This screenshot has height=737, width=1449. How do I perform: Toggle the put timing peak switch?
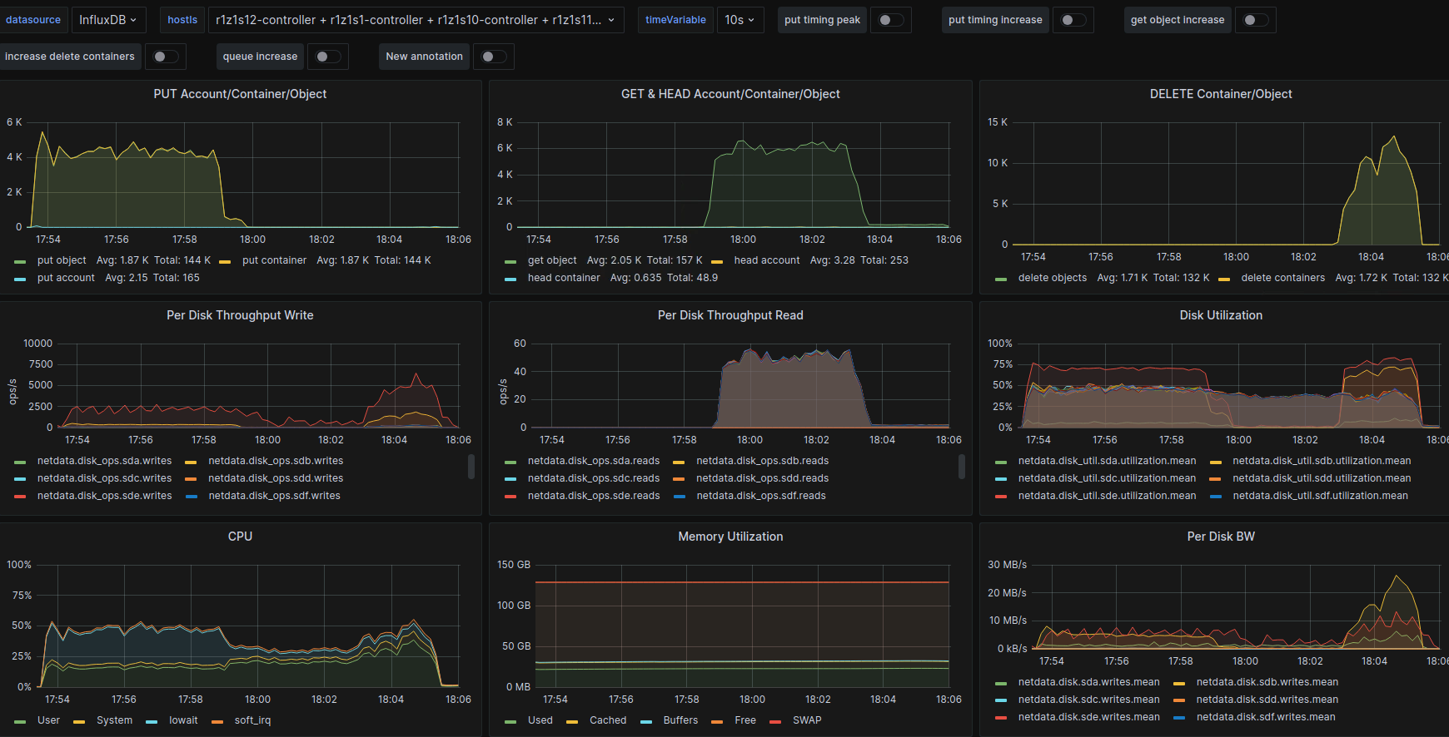tap(890, 20)
